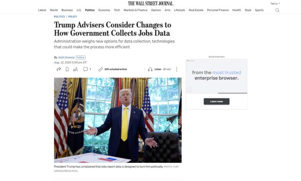Bookmark this article with save icon
This screenshot has width=301, height=181.
click(x=67, y=69)
